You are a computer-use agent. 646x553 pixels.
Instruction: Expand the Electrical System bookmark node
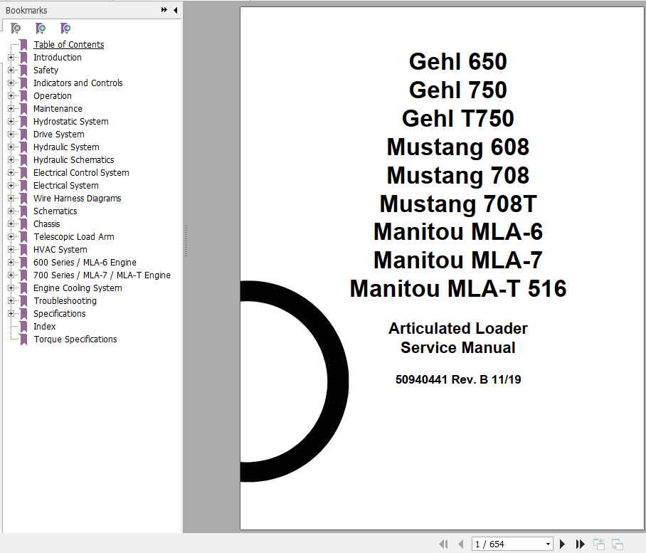pos(11,186)
